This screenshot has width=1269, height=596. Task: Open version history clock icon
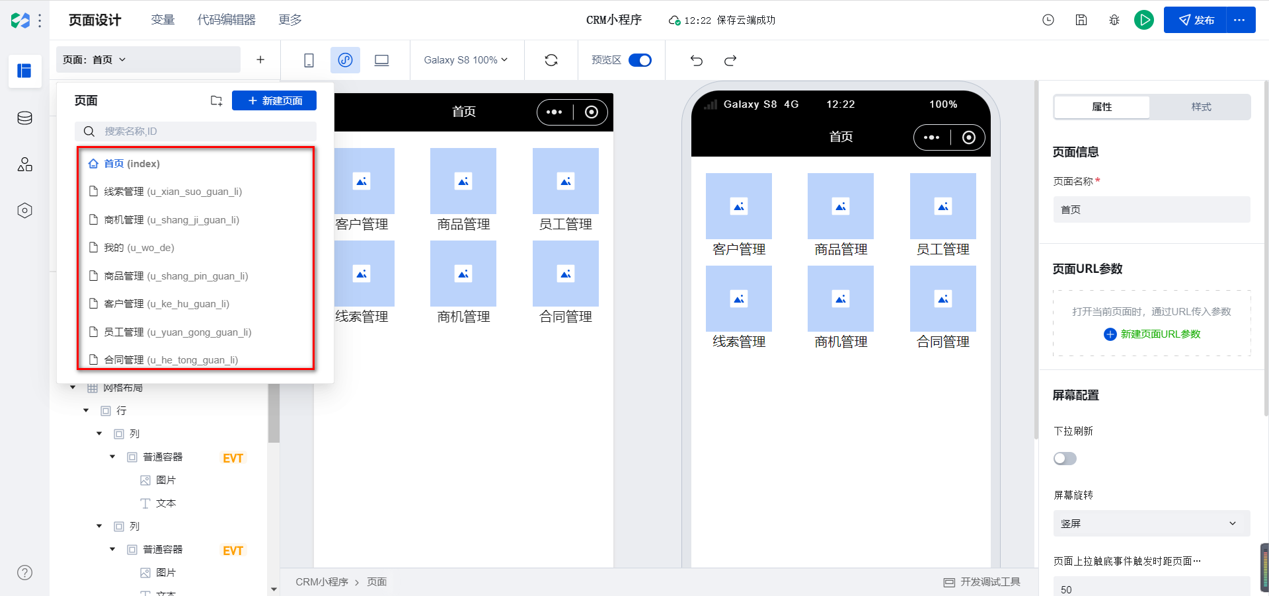click(x=1048, y=20)
